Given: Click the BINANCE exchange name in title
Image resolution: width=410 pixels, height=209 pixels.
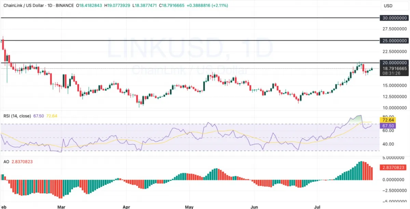Looking at the screenshot, I should click(66, 6).
